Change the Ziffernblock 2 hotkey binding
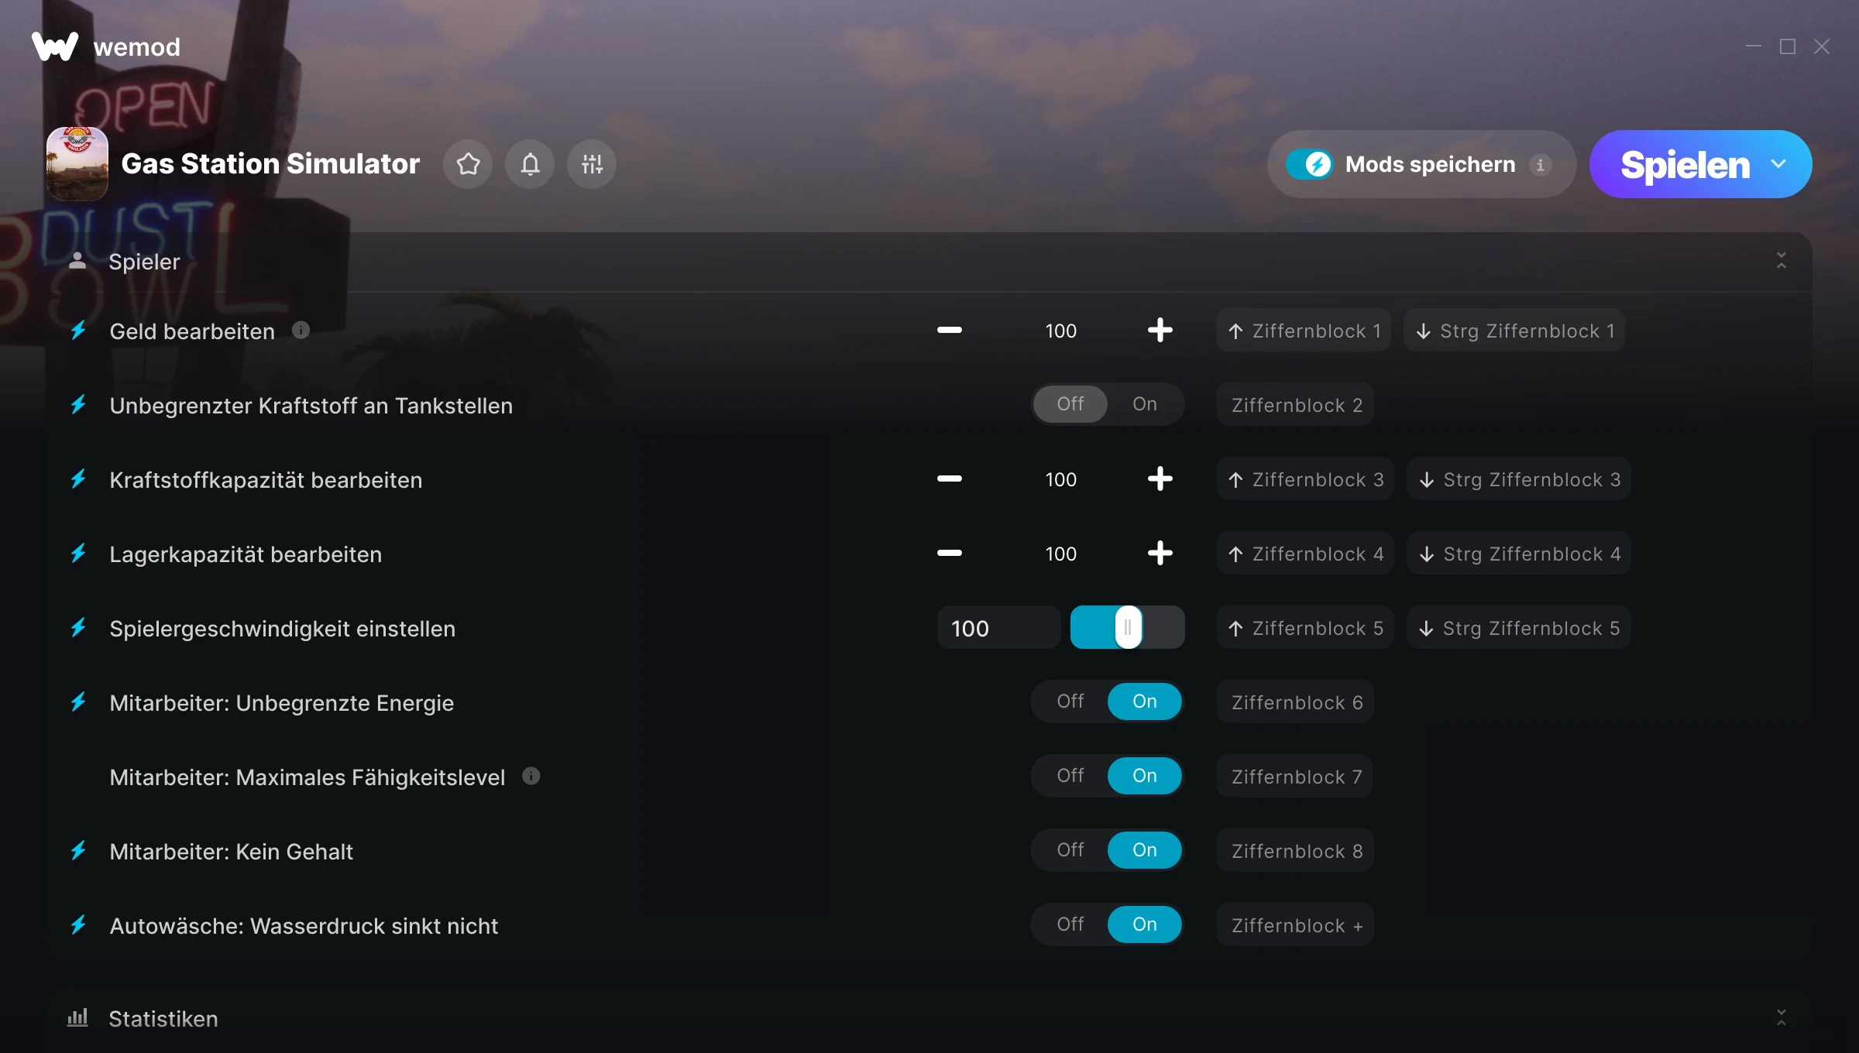1859x1053 pixels. [x=1296, y=405]
